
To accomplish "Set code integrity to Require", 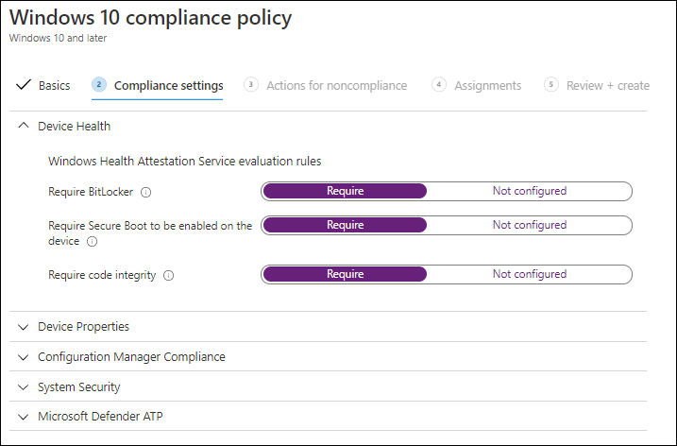I will [345, 274].
